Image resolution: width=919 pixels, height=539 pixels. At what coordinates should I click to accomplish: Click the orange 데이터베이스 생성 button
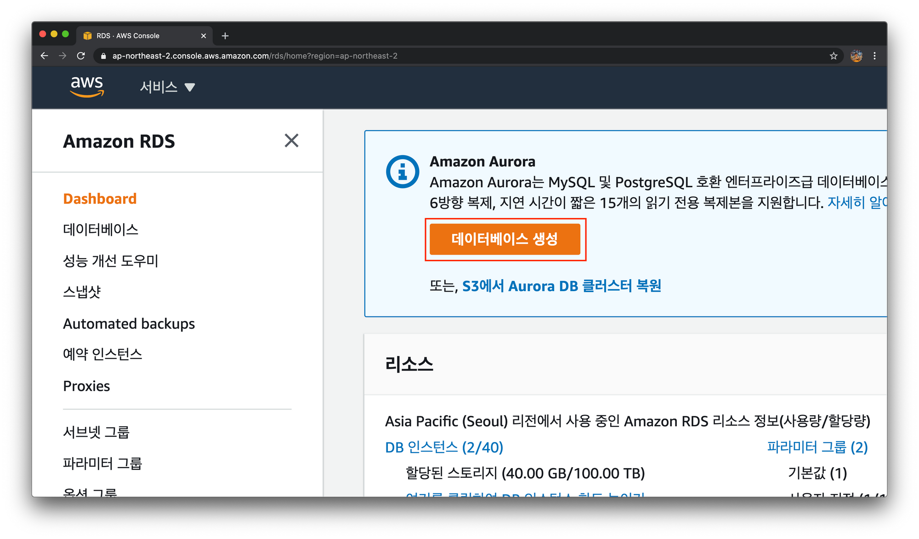[505, 239]
